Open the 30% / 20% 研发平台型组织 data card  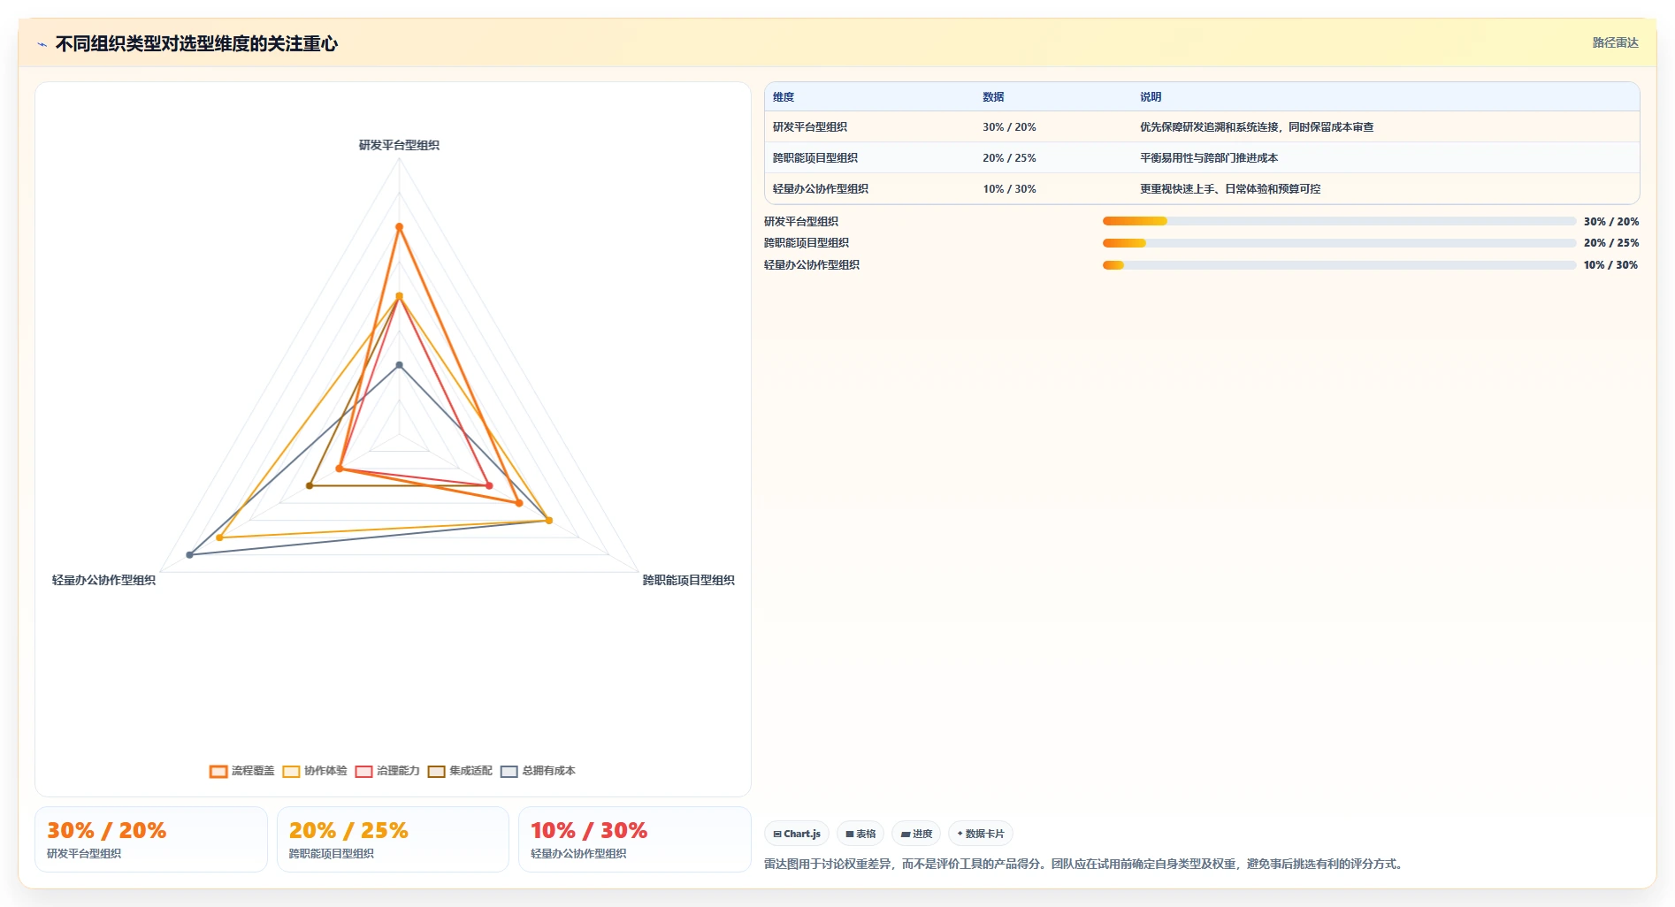(151, 840)
